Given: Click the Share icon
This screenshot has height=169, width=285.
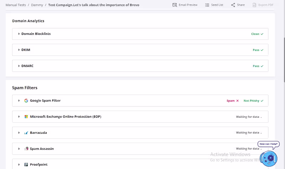Looking at the screenshot, I should [x=233, y=5].
